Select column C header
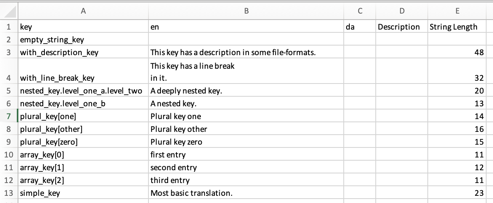The image size is (493, 203). (360, 11)
